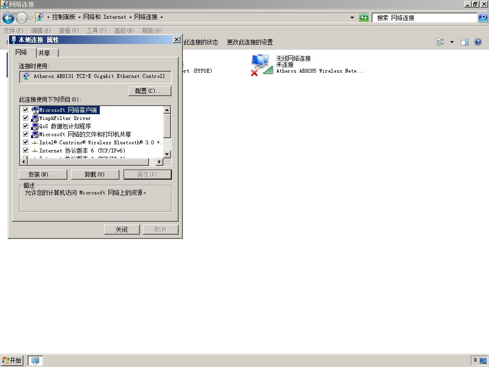The height and width of the screenshot is (367, 489).
Task: Open the 工具(T) menu
Action: (96, 31)
